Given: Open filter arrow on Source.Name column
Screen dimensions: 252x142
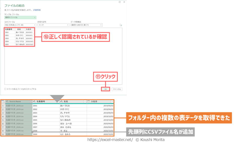Looking at the screenshot, I should 31,101.
